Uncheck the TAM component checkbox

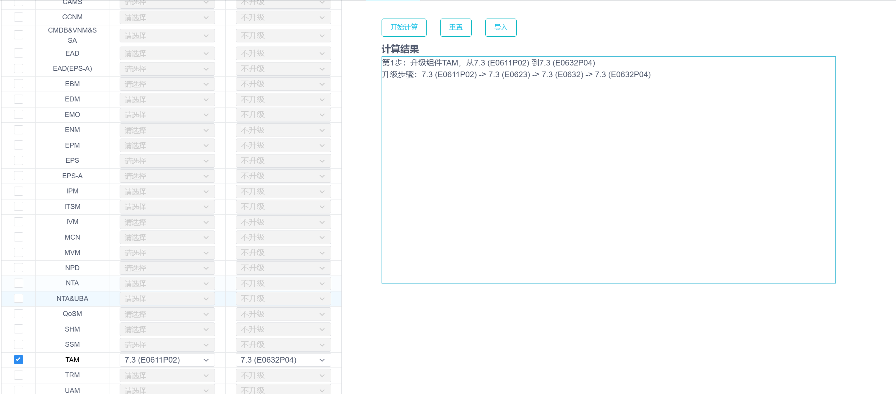(19, 360)
